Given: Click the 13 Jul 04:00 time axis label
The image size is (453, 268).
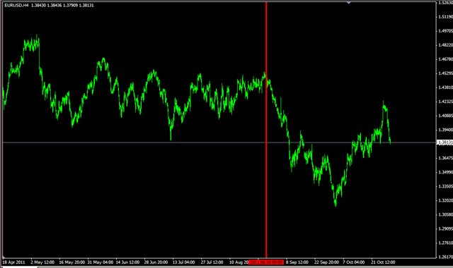Looking at the screenshot, I should pos(183,262).
